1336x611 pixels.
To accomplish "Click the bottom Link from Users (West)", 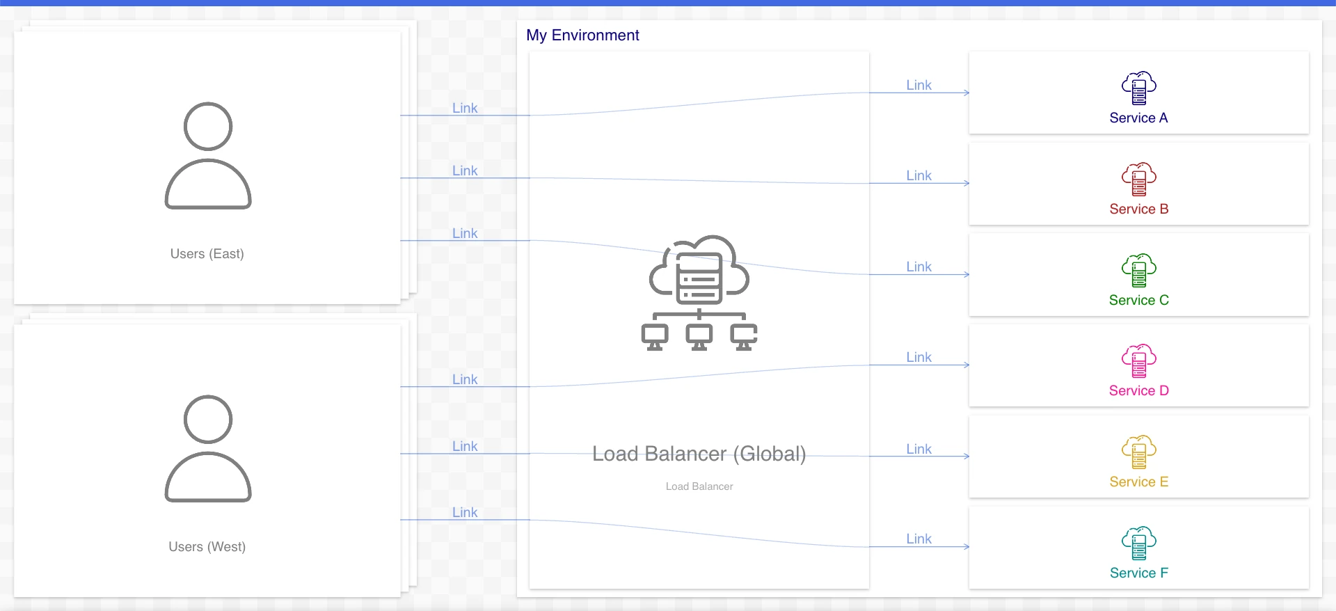I will (x=465, y=512).
